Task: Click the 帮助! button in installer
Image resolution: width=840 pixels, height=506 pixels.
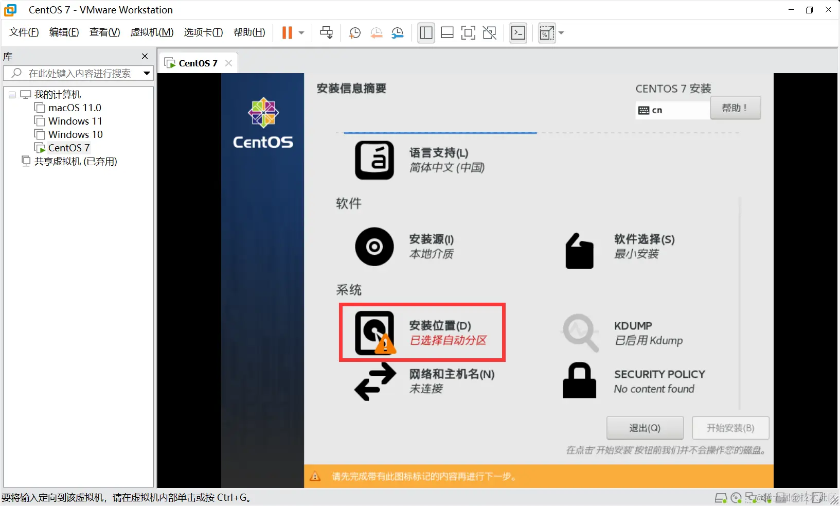Action: tap(735, 108)
